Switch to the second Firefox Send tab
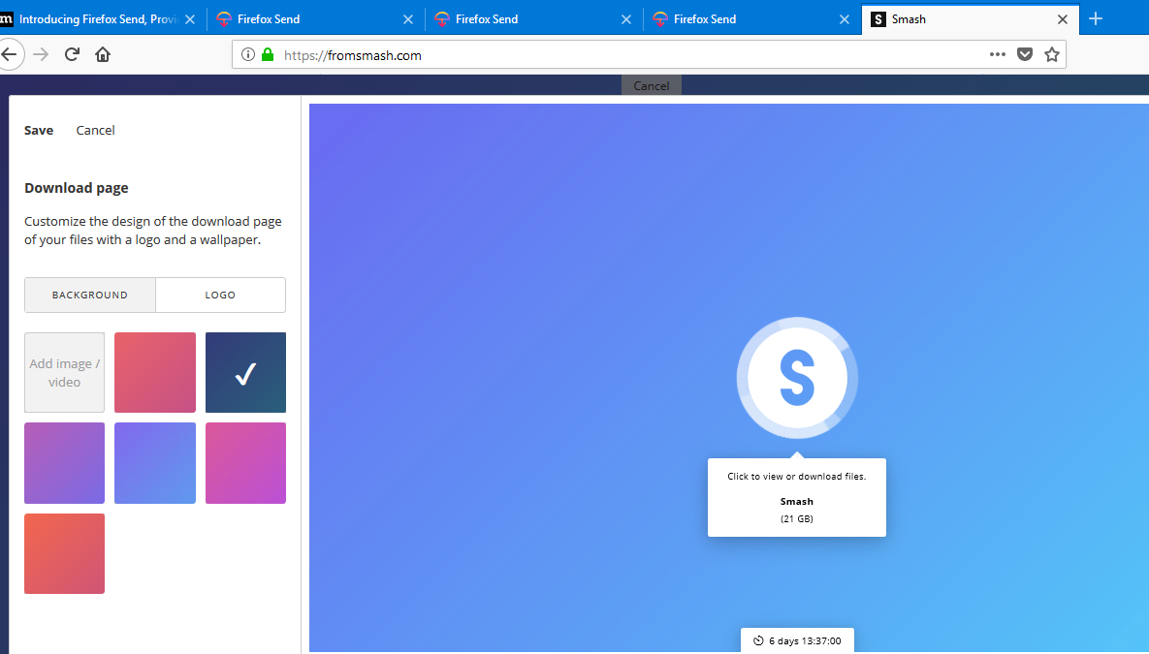 click(534, 19)
